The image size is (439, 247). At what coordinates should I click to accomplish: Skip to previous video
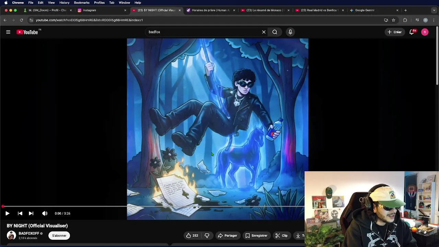point(20,213)
